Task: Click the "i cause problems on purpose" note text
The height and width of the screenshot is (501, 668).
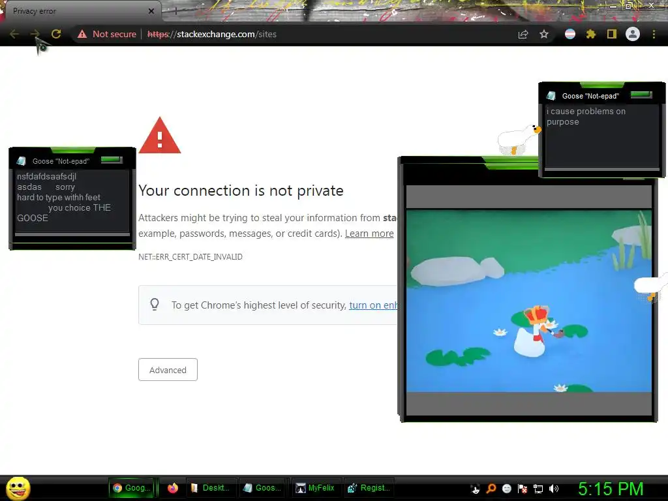Action: point(586,116)
